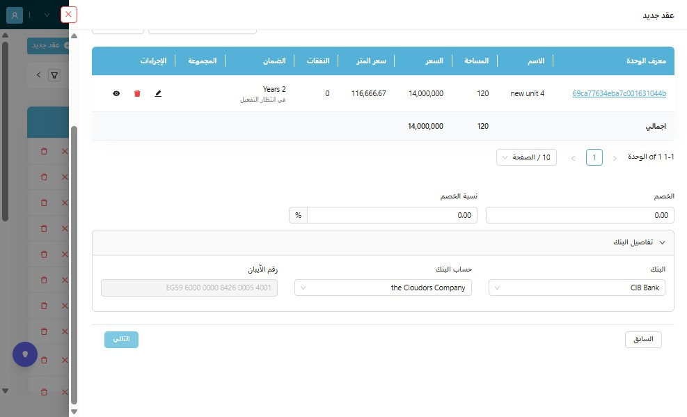Click the السابق previous step button
The width and height of the screenshot is (687, 417).
pyautogui.click(x=643, y=340)
